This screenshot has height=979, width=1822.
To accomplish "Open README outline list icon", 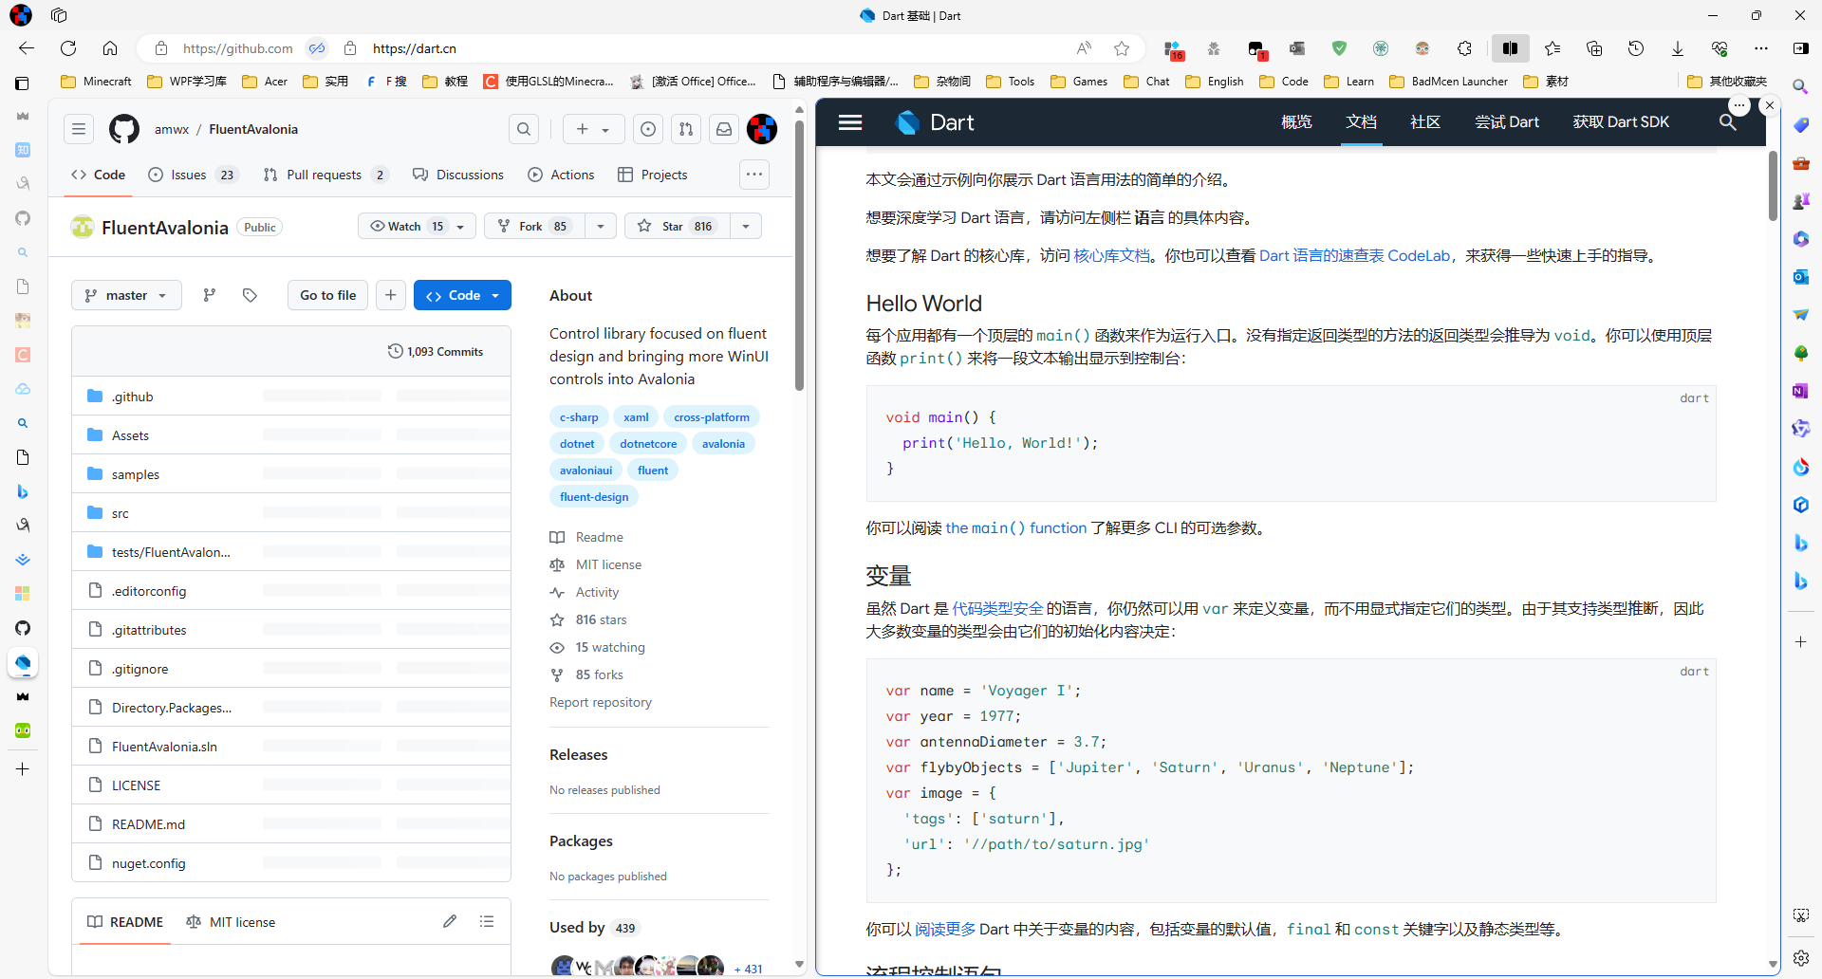I will pos(487,921).
